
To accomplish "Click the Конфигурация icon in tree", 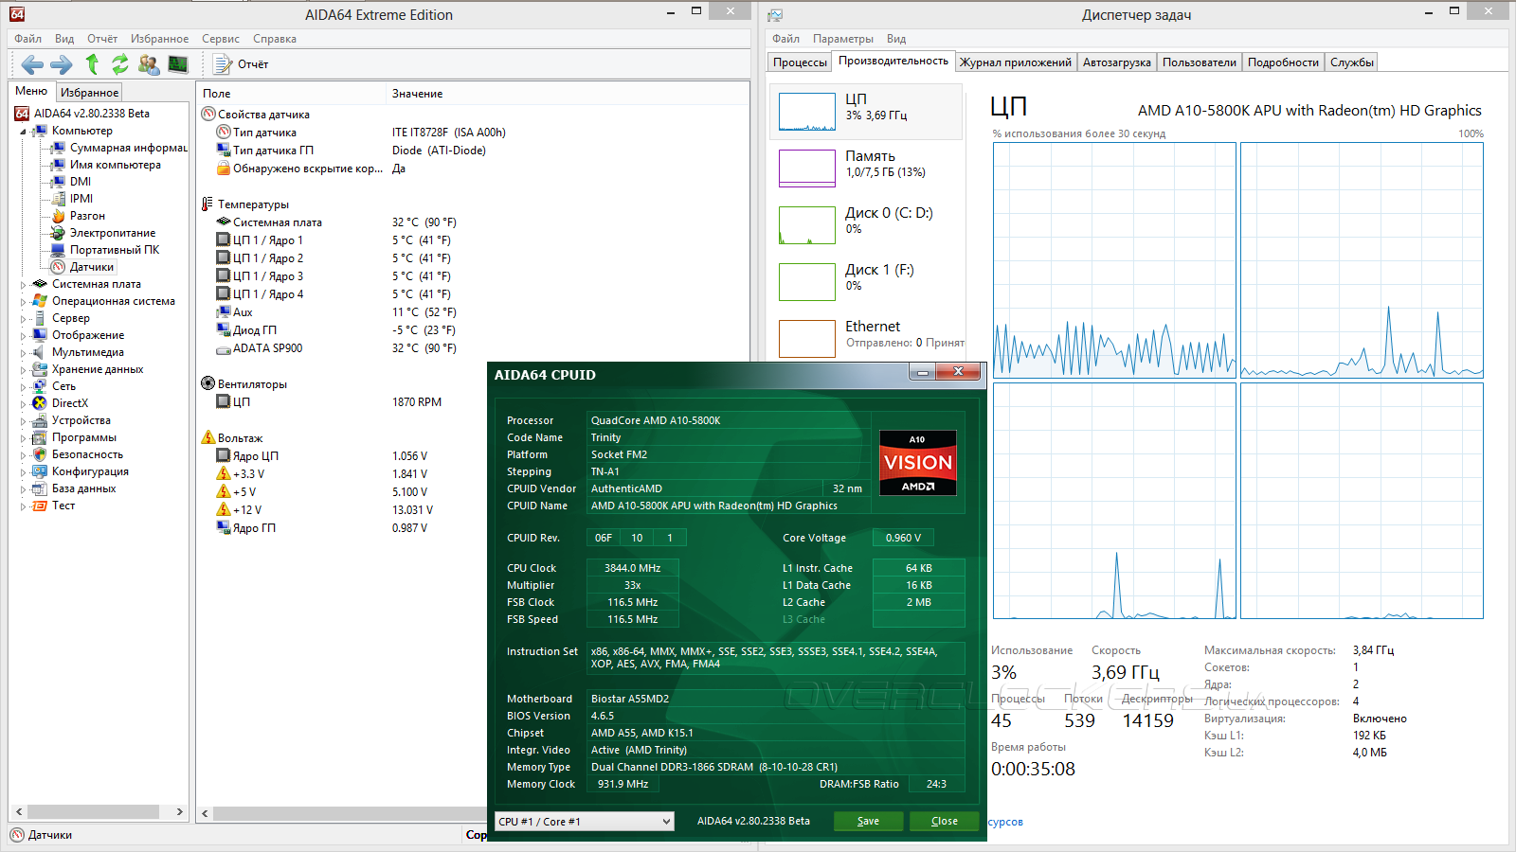I will coord(40,471).
